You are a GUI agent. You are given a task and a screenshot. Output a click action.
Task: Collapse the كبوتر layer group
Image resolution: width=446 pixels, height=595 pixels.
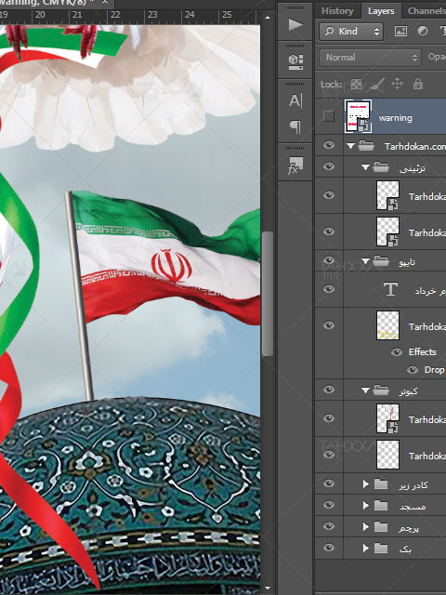tap(365, 390)
